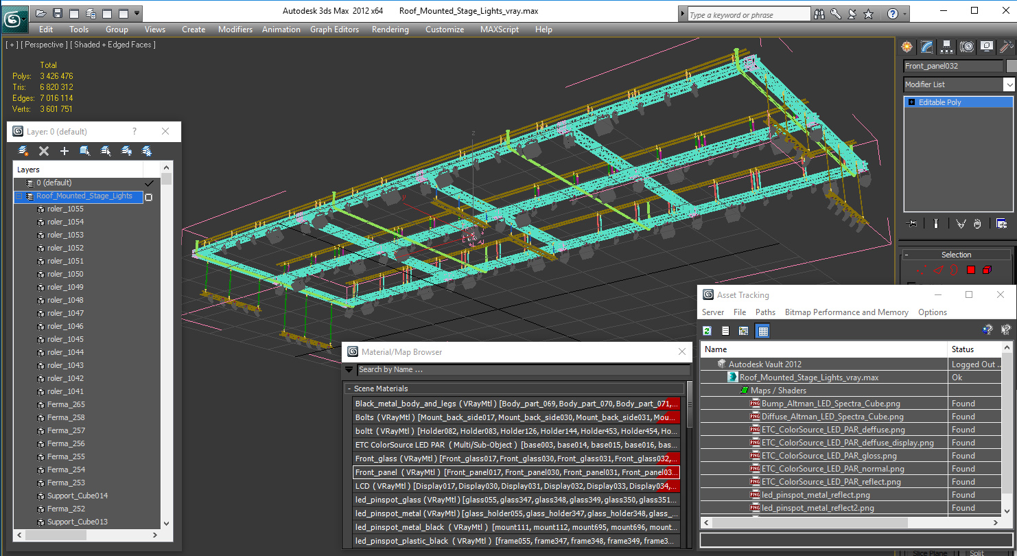Open Material/Map Browser options arrow

tap(349, 369)
